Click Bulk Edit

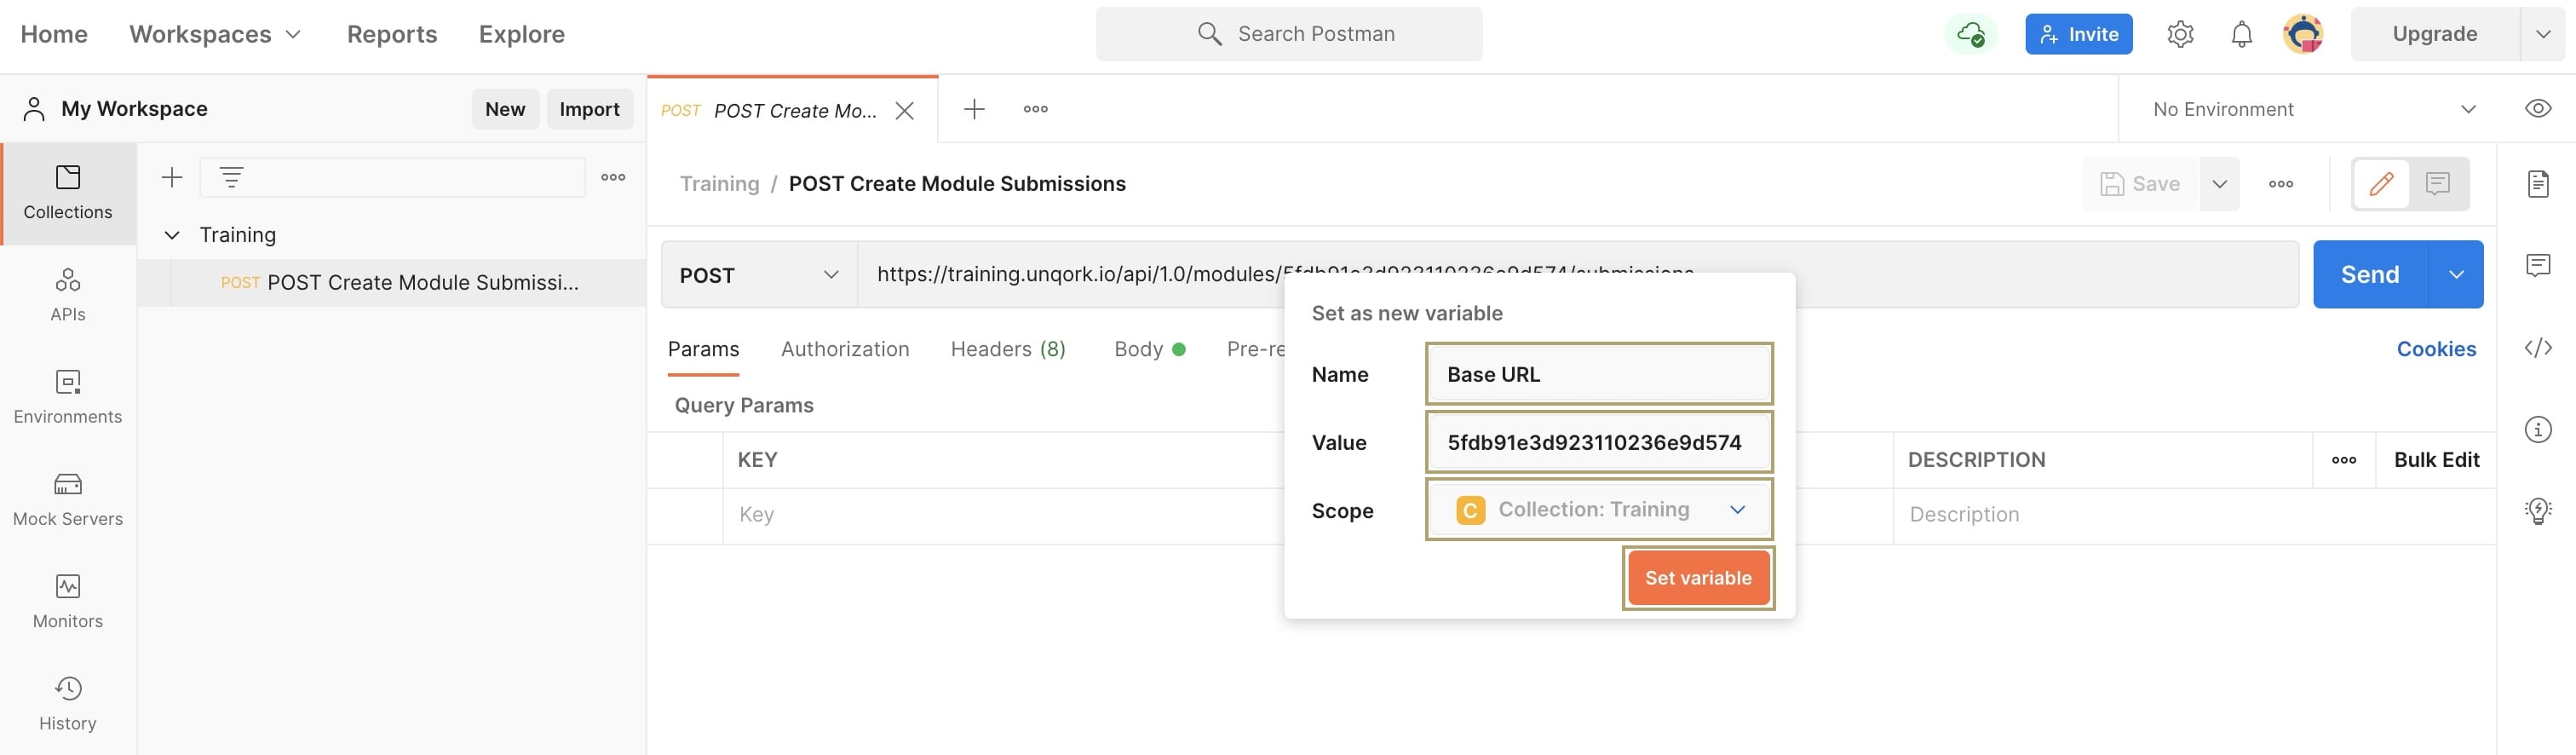click(x=2436, y=460)
